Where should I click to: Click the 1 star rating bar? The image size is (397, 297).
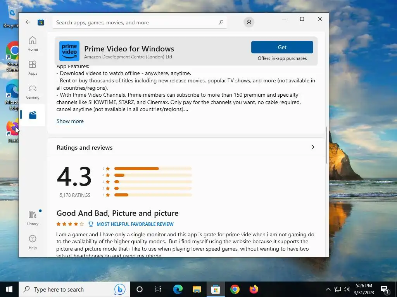153,195
